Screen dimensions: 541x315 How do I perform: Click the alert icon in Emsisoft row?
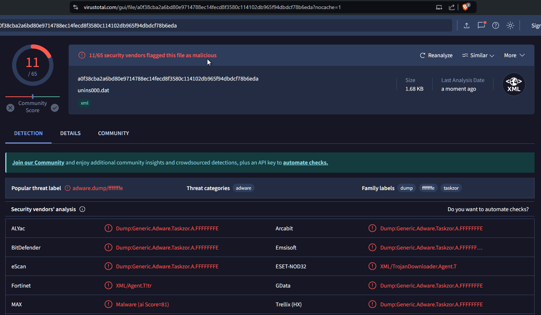pyautogui.click(x=372, y=248)
